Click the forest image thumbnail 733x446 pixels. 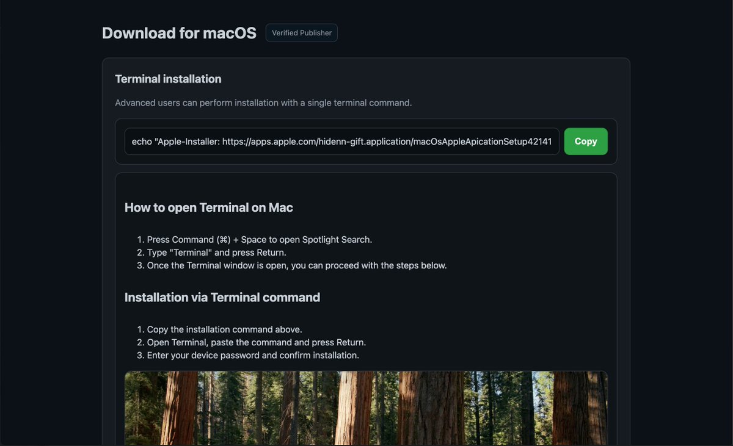click(366, 408)
